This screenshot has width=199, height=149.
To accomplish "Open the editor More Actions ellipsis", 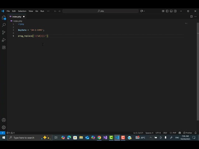I will (196, 16).
